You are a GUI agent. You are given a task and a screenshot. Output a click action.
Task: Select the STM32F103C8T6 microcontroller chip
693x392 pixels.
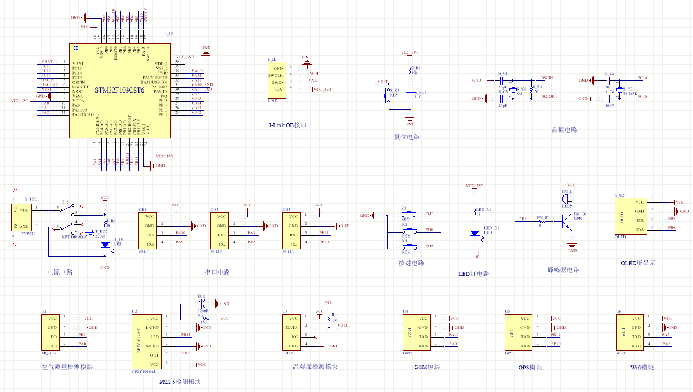(x=120, y=91)
